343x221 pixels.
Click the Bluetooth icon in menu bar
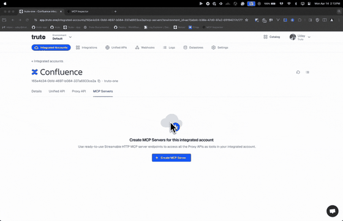pos(296,4)
